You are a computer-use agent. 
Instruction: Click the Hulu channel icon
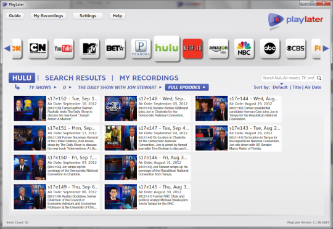166,49
